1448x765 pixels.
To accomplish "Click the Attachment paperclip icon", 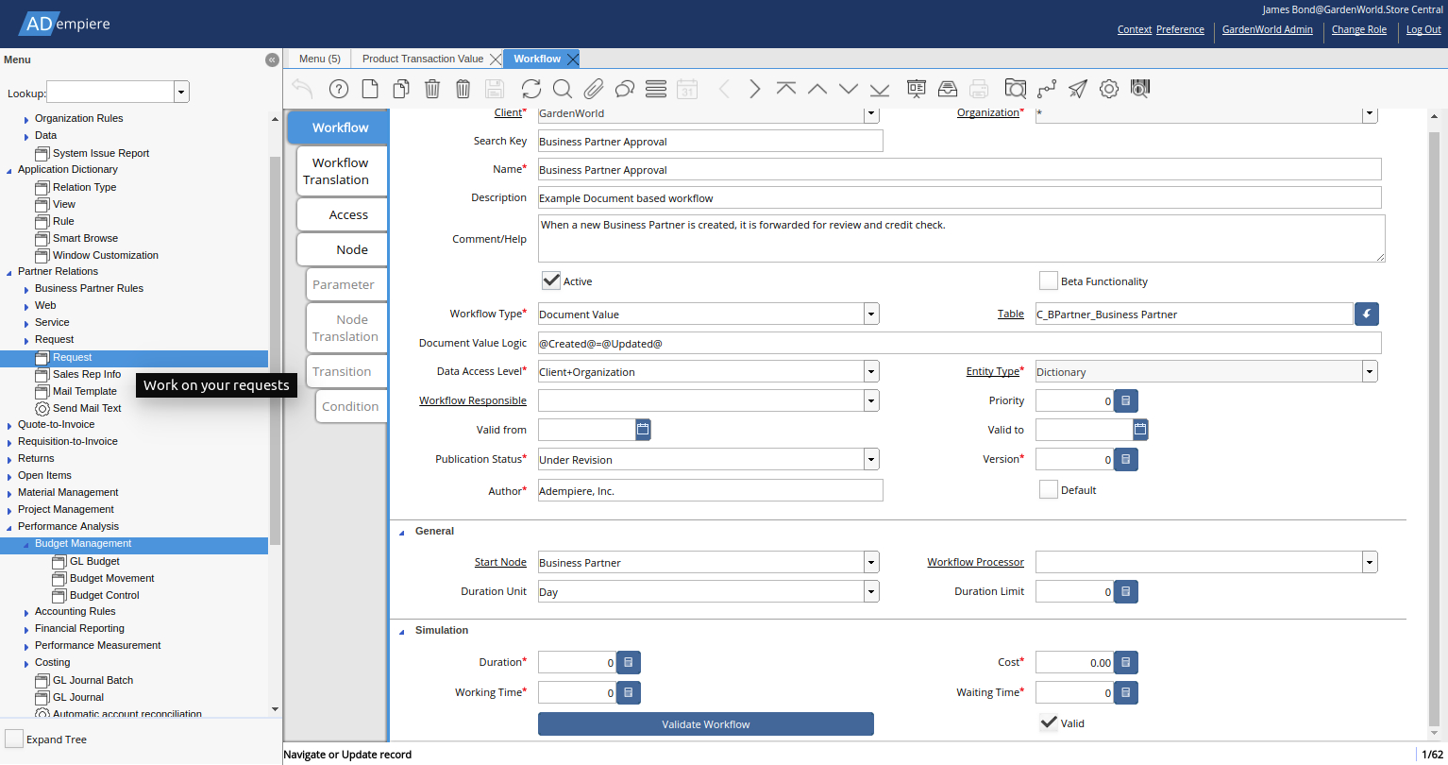I will (594, 89).
